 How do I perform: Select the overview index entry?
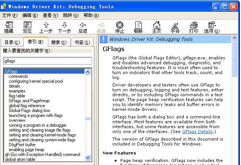(17, 120)
